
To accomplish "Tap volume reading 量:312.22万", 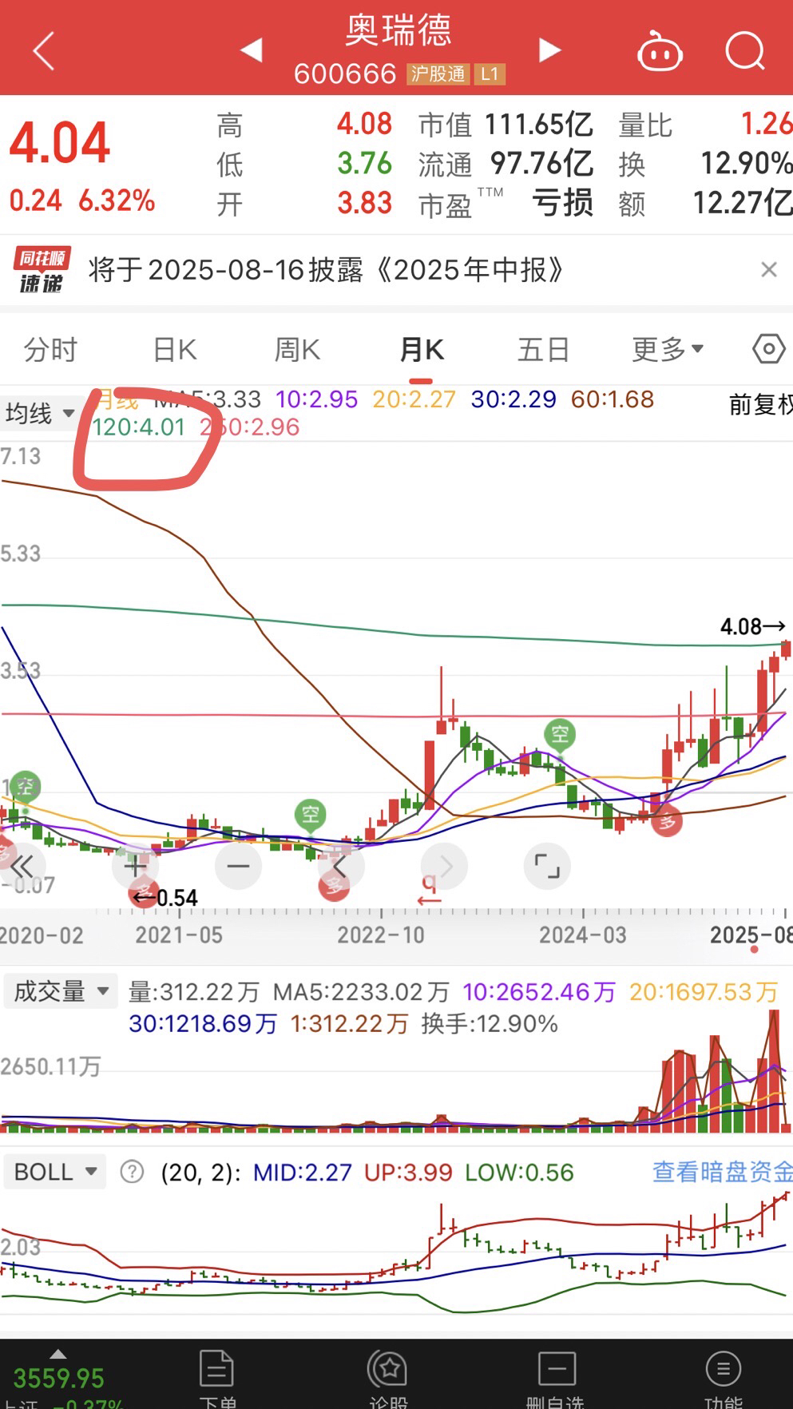I will coord(194,992).
